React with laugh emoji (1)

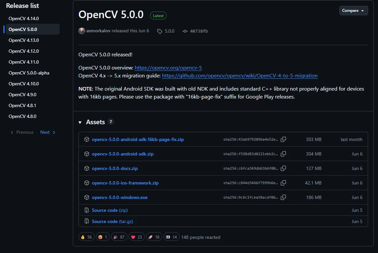click(x=103, y=237)
